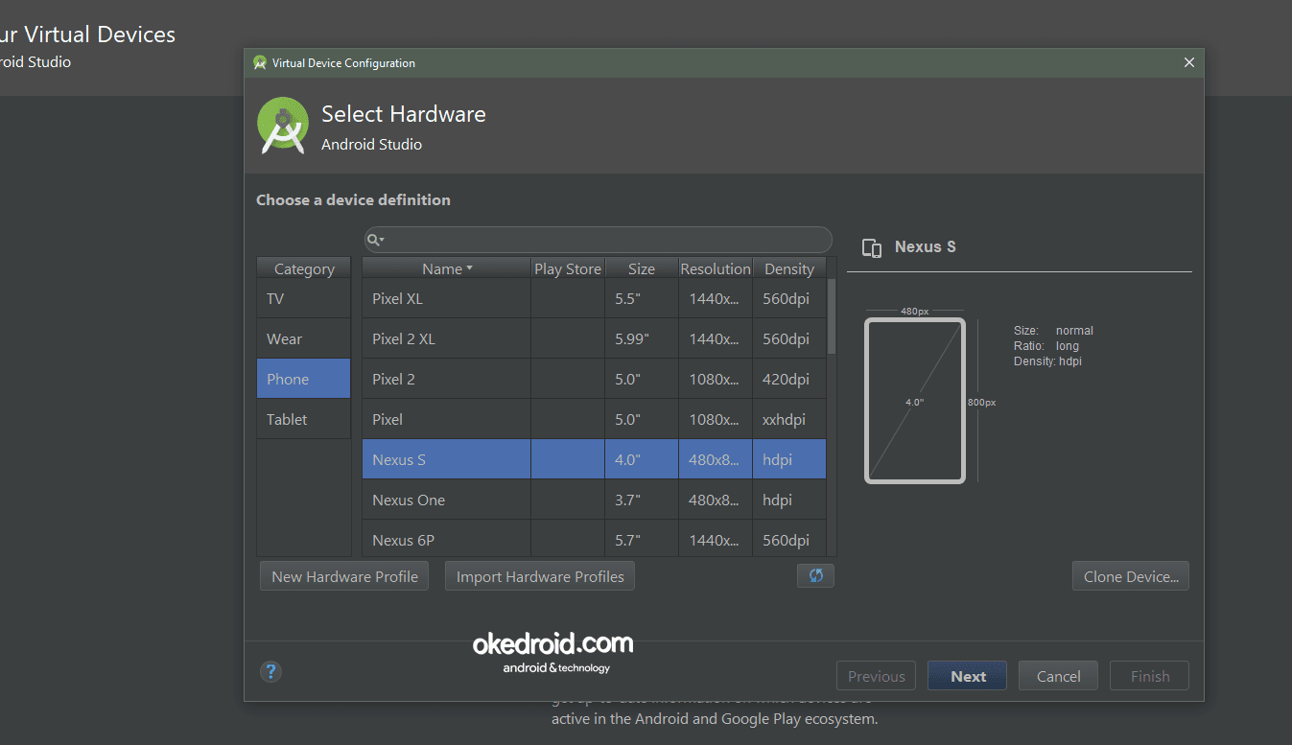This screenshot has width=1292, height=745.
Task: Select the Wear category
Action: click(x=303, y=338)
